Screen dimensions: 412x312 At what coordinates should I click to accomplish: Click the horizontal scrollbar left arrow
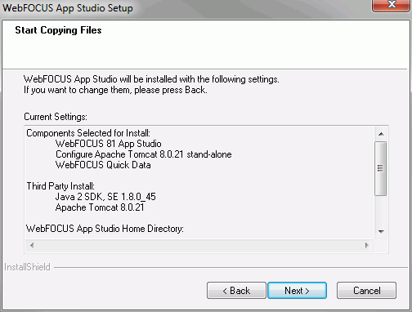pyautogui.click(x=32, y=245)
